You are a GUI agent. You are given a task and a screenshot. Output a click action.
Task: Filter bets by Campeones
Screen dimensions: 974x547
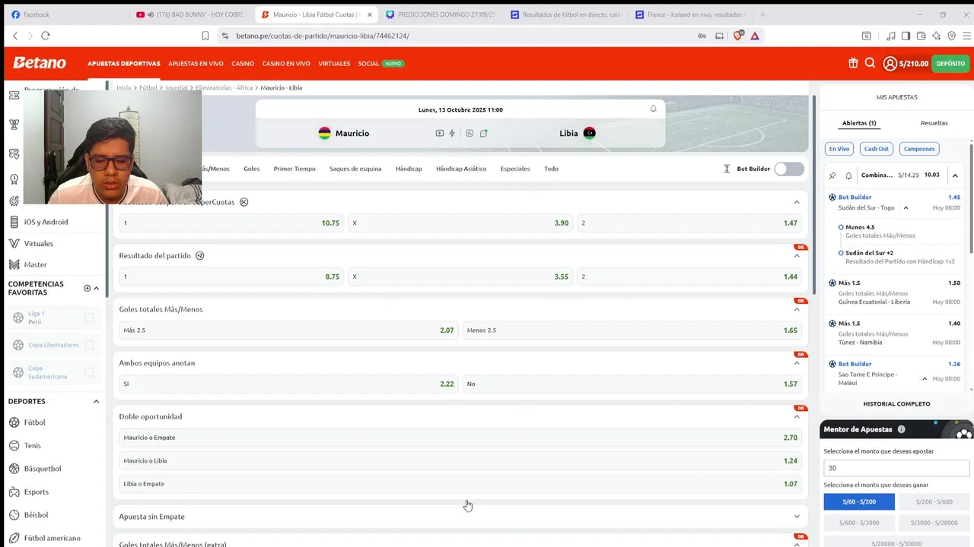919,149
